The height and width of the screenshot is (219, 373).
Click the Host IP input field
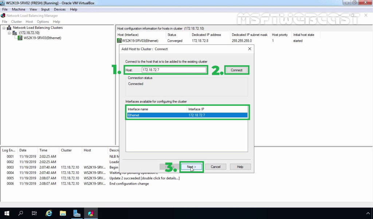(x=174, y=70)
